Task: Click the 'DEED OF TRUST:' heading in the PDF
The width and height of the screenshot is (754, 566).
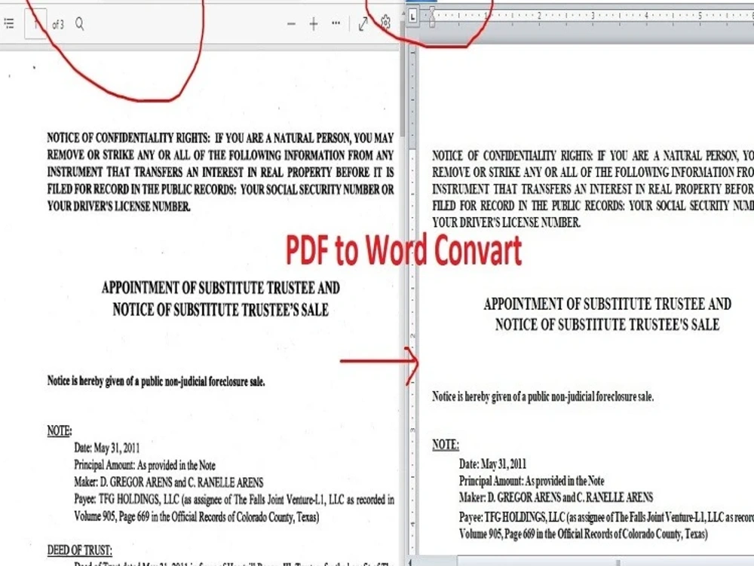Action: point(79,549)
